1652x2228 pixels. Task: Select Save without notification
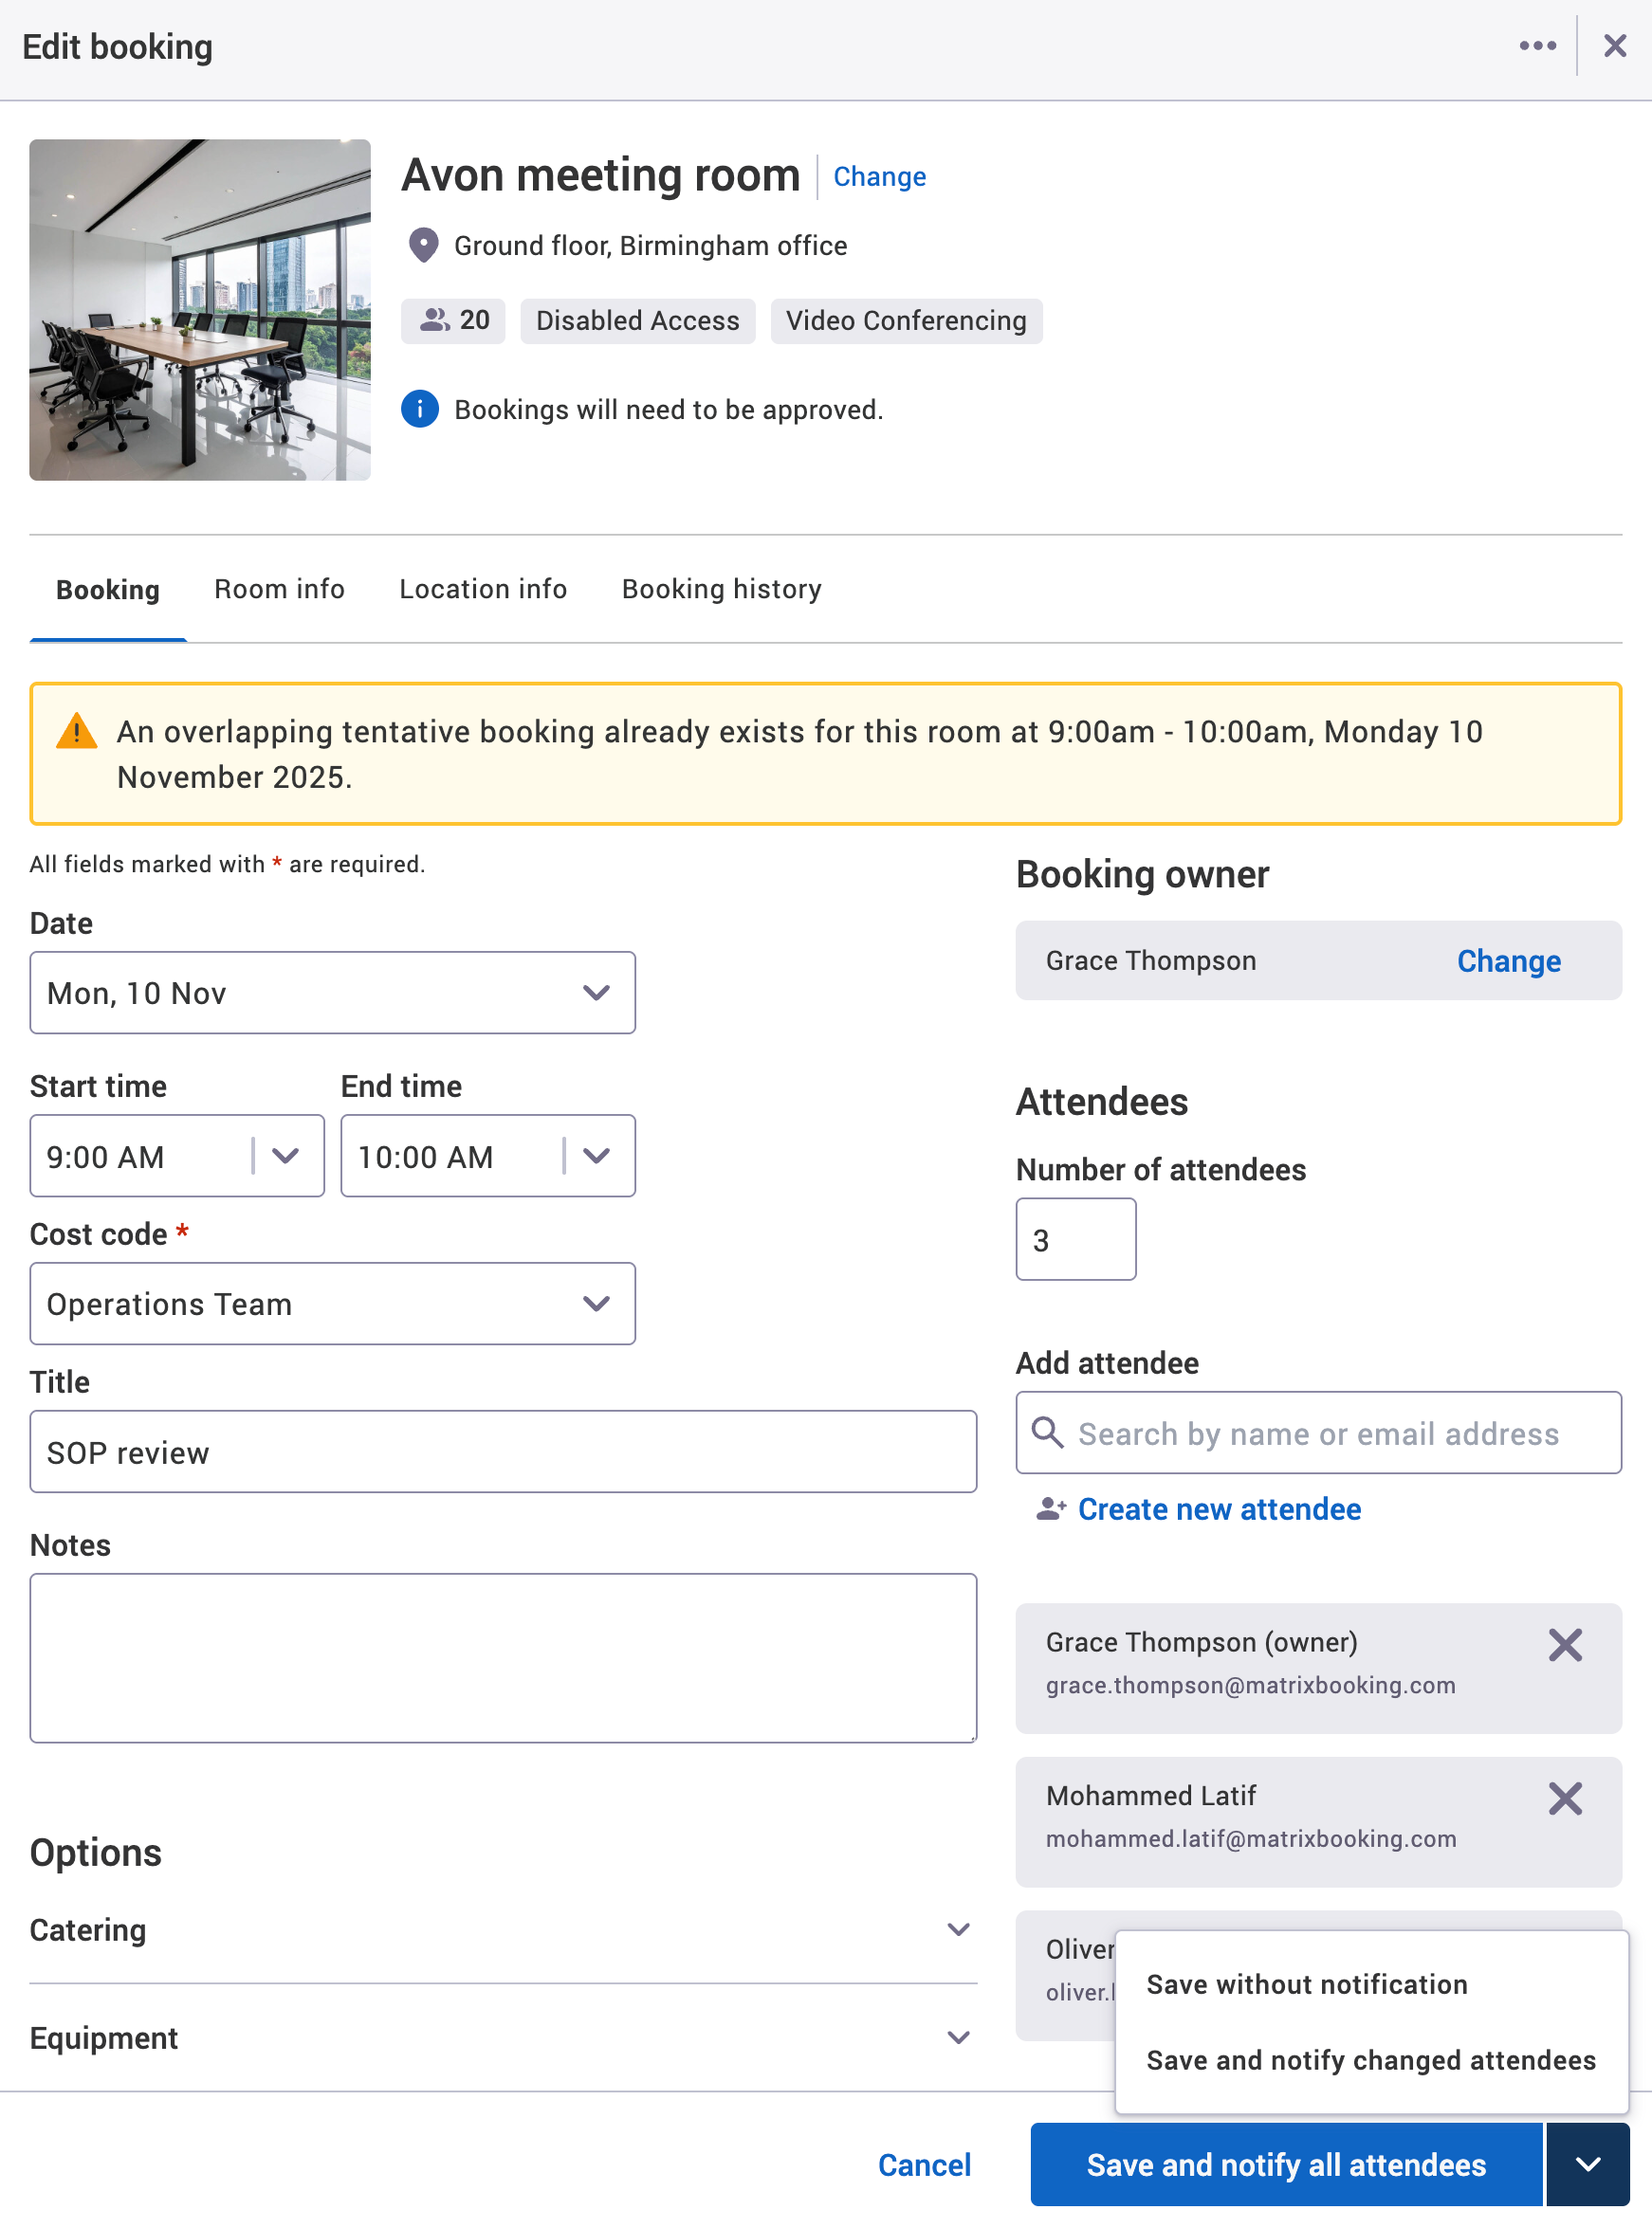coord(1306,1983)
